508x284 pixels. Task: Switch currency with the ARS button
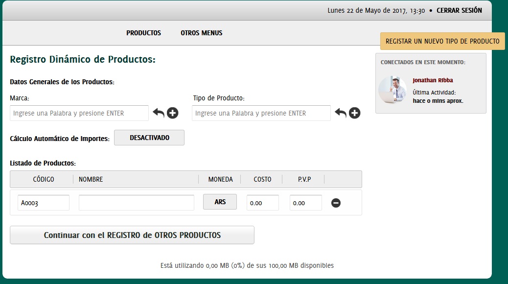coord(220,202)
